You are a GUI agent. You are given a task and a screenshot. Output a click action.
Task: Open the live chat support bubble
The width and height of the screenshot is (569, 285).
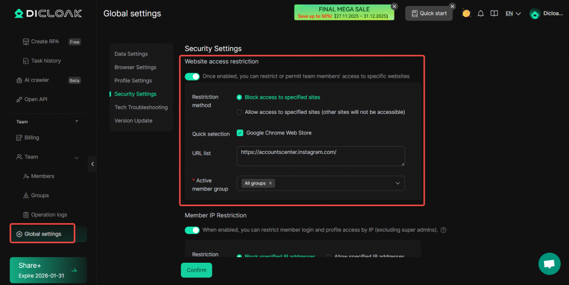[549, 264]
